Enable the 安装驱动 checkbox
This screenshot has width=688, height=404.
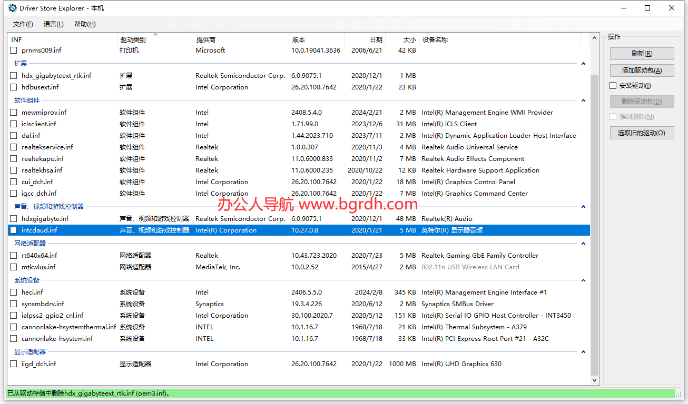click(x=613, y=86)
